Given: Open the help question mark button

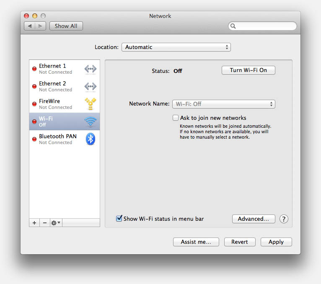Looking at the screenshot, I should coord(284,219).
